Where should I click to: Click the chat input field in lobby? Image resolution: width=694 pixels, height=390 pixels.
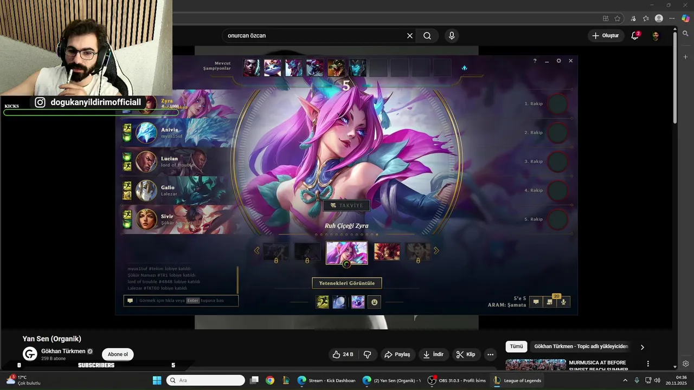coord(181,301)
